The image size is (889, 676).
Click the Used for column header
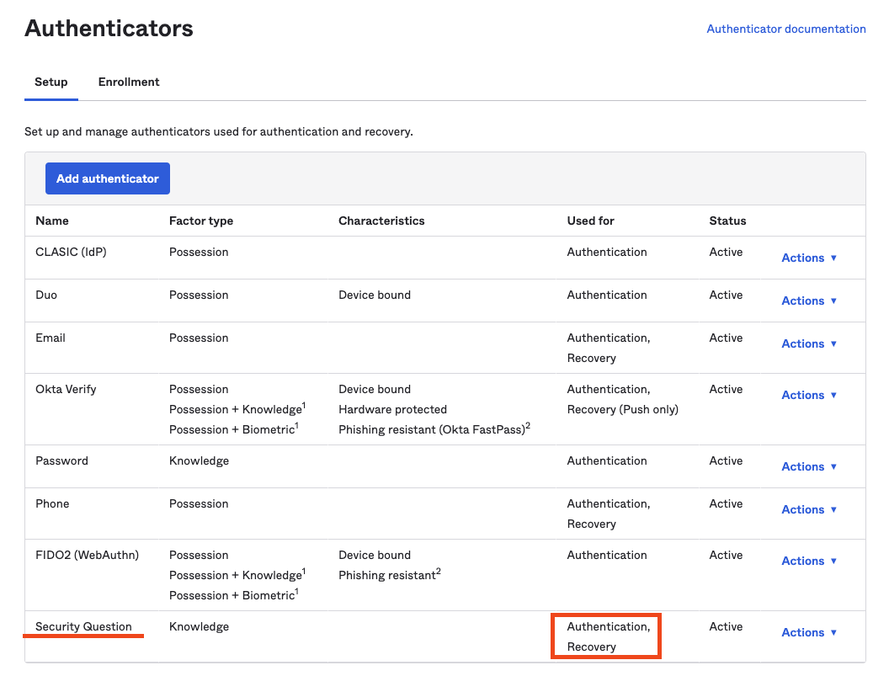[588, 221]
